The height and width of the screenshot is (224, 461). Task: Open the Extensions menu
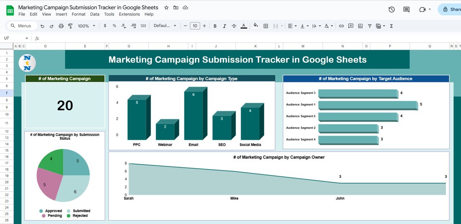pyautogui.click(x=129, y=14)
